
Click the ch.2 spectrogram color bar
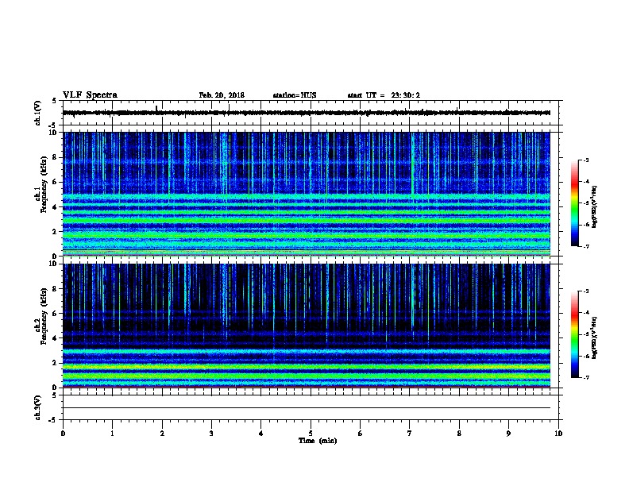tap(574, 334)
